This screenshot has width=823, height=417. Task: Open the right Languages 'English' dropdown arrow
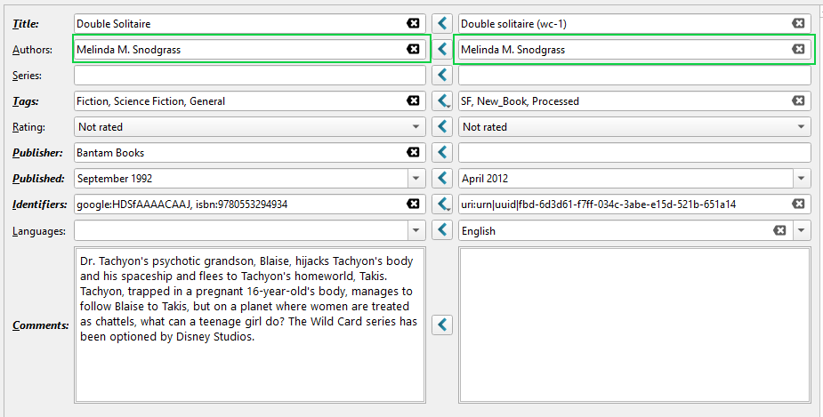coord(802,230)
